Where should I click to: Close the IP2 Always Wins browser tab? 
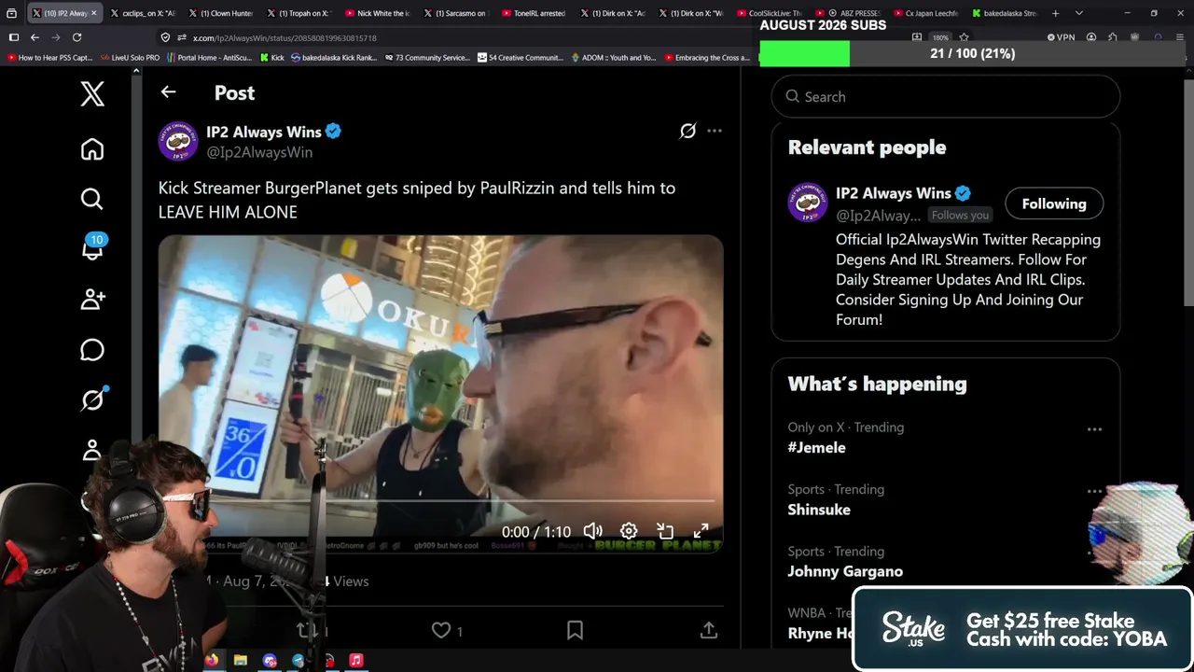pos(94,13)
